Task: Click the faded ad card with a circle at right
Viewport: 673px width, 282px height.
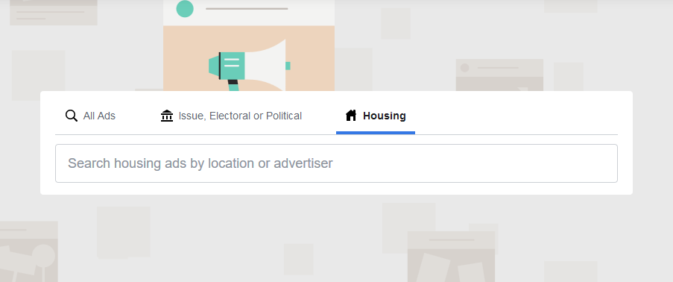Action: (499, 75)
